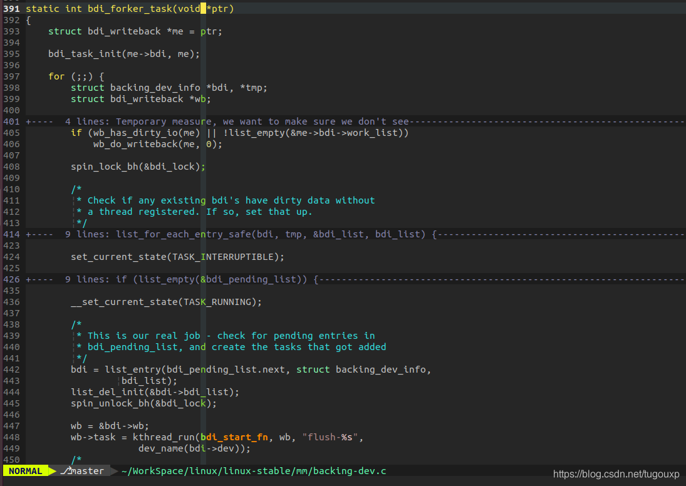The image size is (686, 486).
Task: Click list_entry on line 442
Action: point(133,370)
